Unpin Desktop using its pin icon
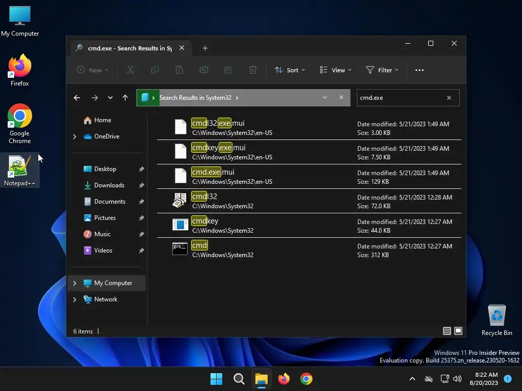522x391 pixels. pyautogui.click(x=141, y=169)
